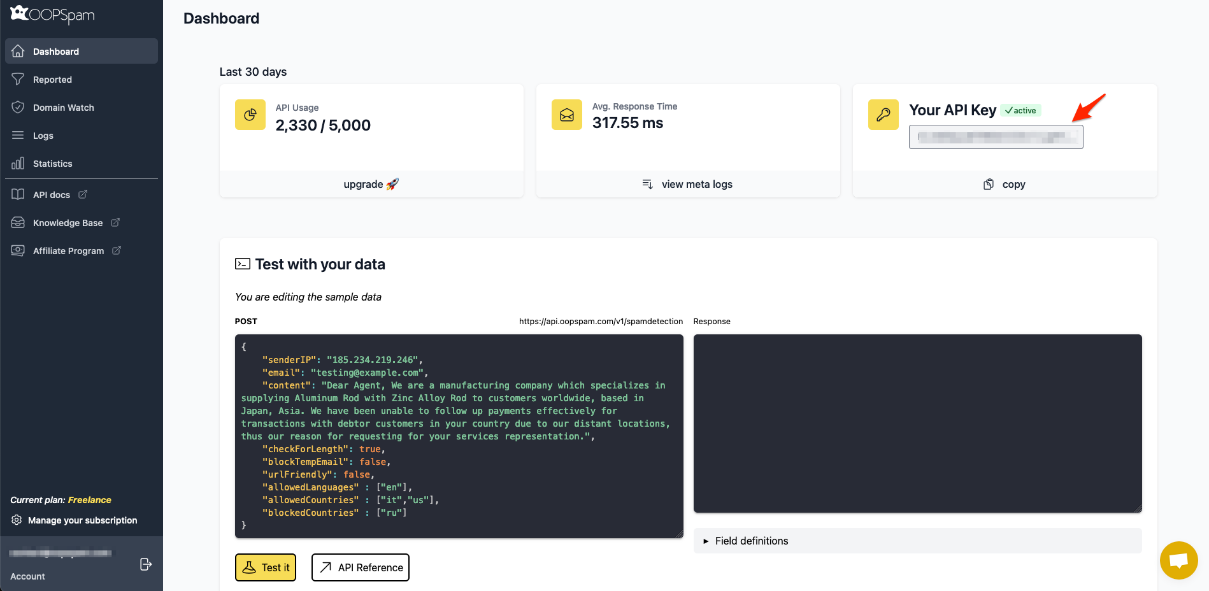Click the Test it button
Screen dimensions: 1209x591
tap(266, 567)
